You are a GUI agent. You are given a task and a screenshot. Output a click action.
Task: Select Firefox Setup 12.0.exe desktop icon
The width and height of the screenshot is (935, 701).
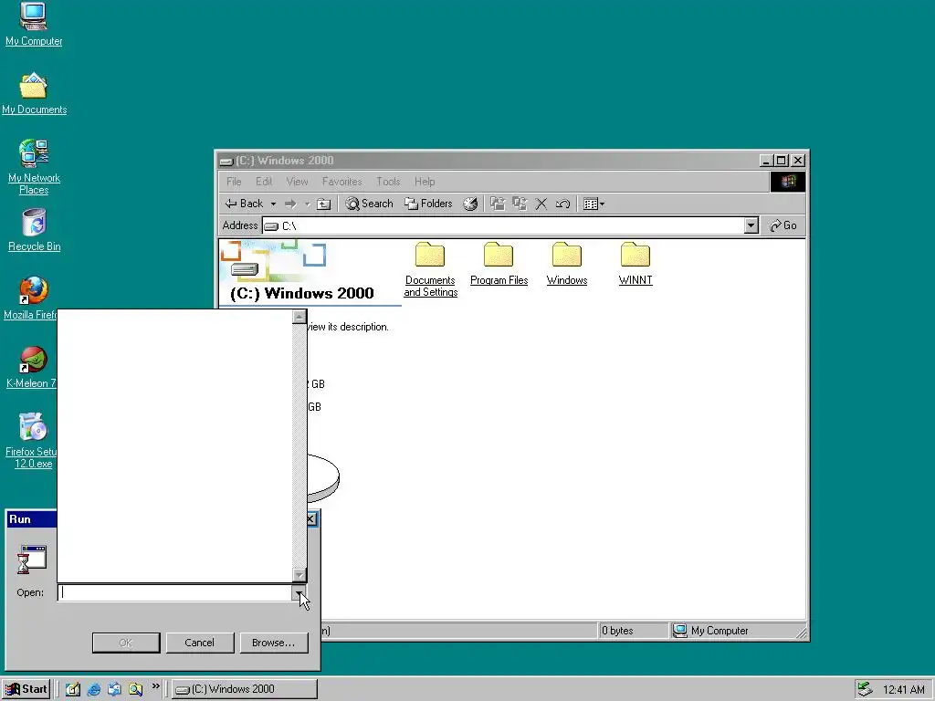[x=33, y=440]
